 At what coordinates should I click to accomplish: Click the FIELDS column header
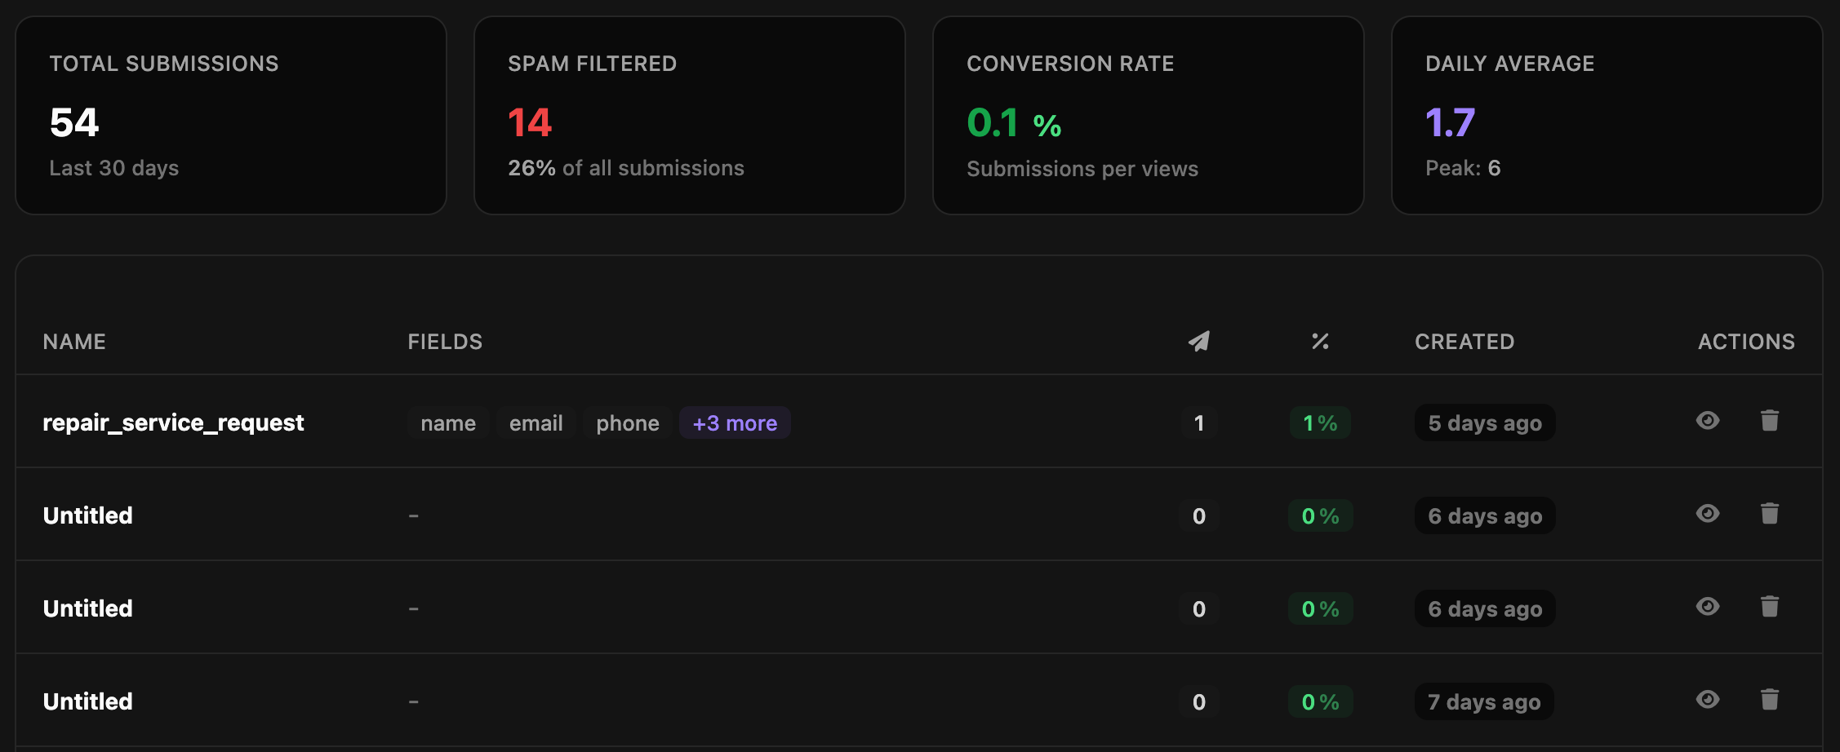(445, 342)
